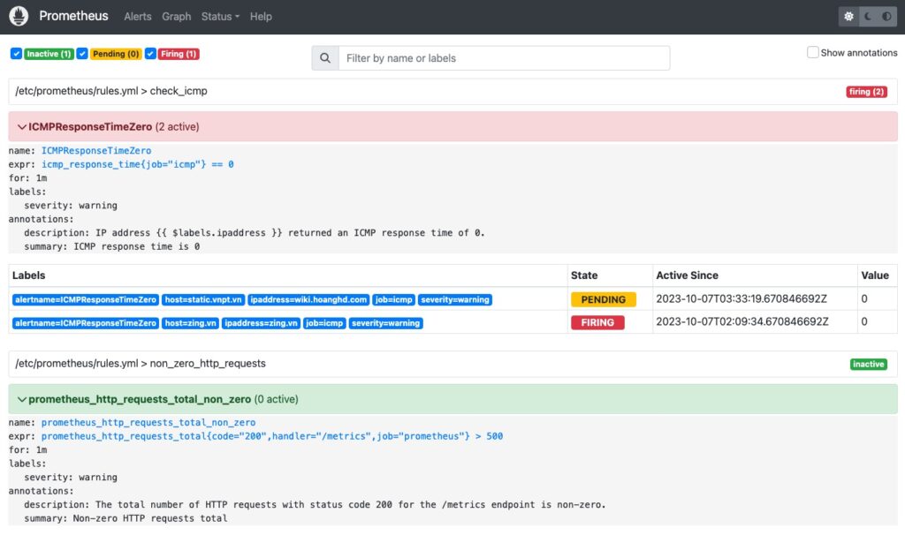
Task: Open prometheus_http_requests_total > 500 expression link
Action: (272, 436)
